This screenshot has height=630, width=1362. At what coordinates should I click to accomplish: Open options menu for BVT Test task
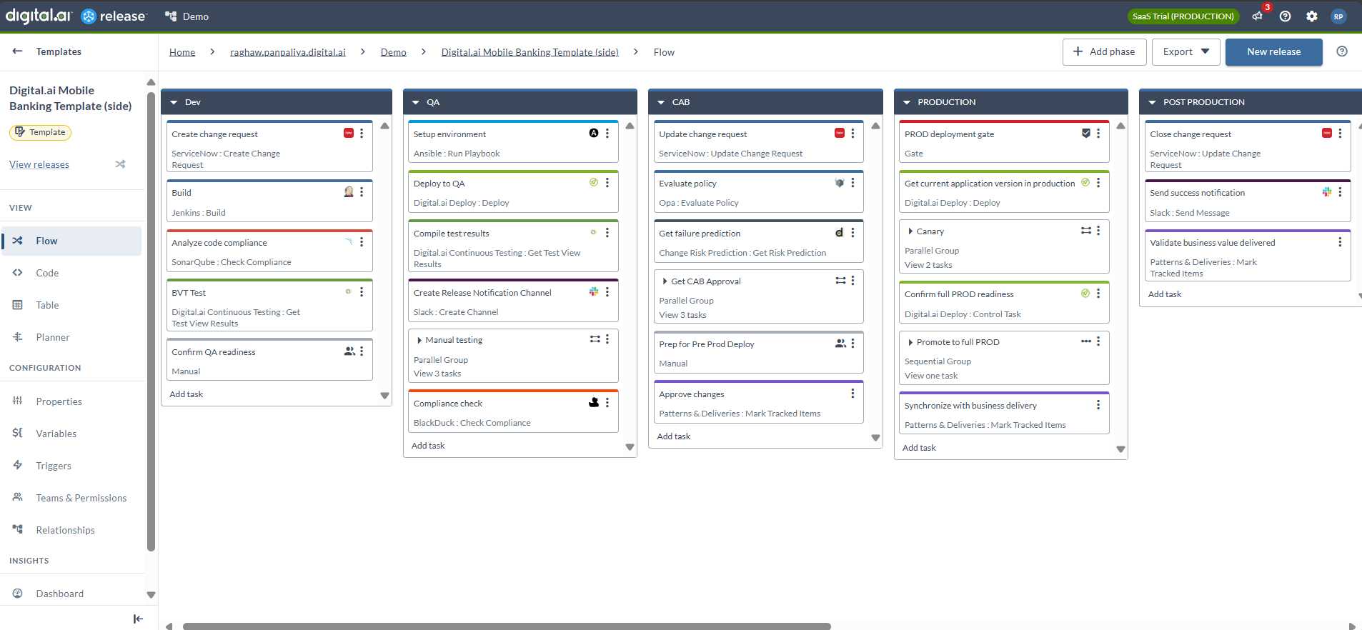point(362,292)
